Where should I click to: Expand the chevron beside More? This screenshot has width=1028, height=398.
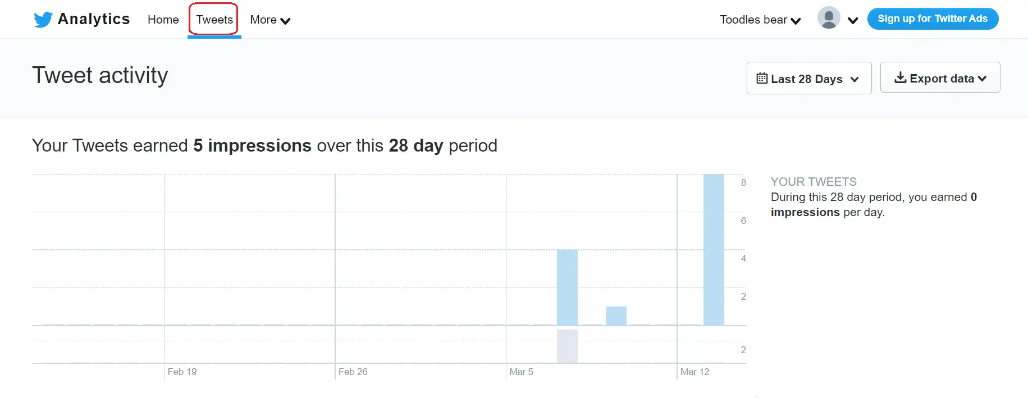(x=285, y=21)
